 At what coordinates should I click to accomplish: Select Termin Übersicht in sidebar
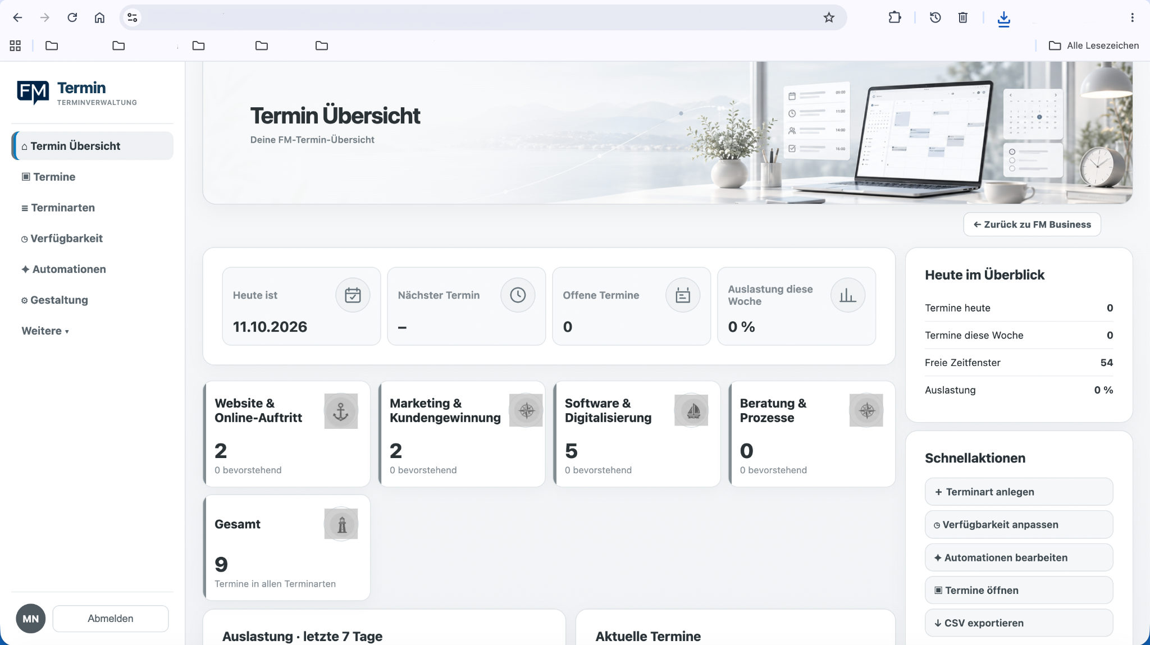(x=93, y=146)
